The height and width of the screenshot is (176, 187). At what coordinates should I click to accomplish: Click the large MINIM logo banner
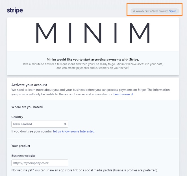pyautogui.click(x=93, y=33)
